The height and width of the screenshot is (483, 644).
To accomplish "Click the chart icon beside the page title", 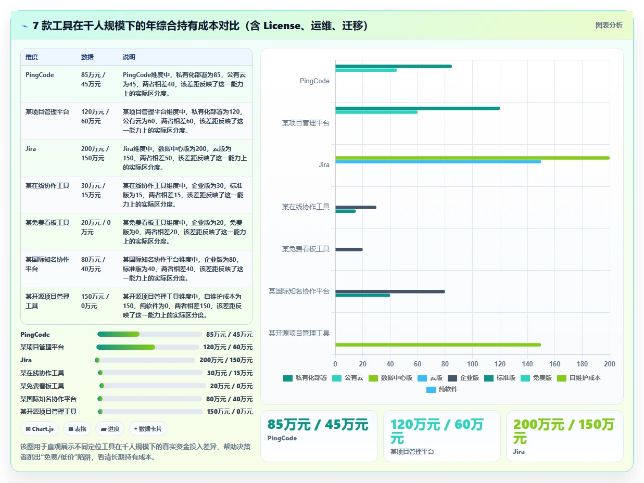I will click(24, 26).
